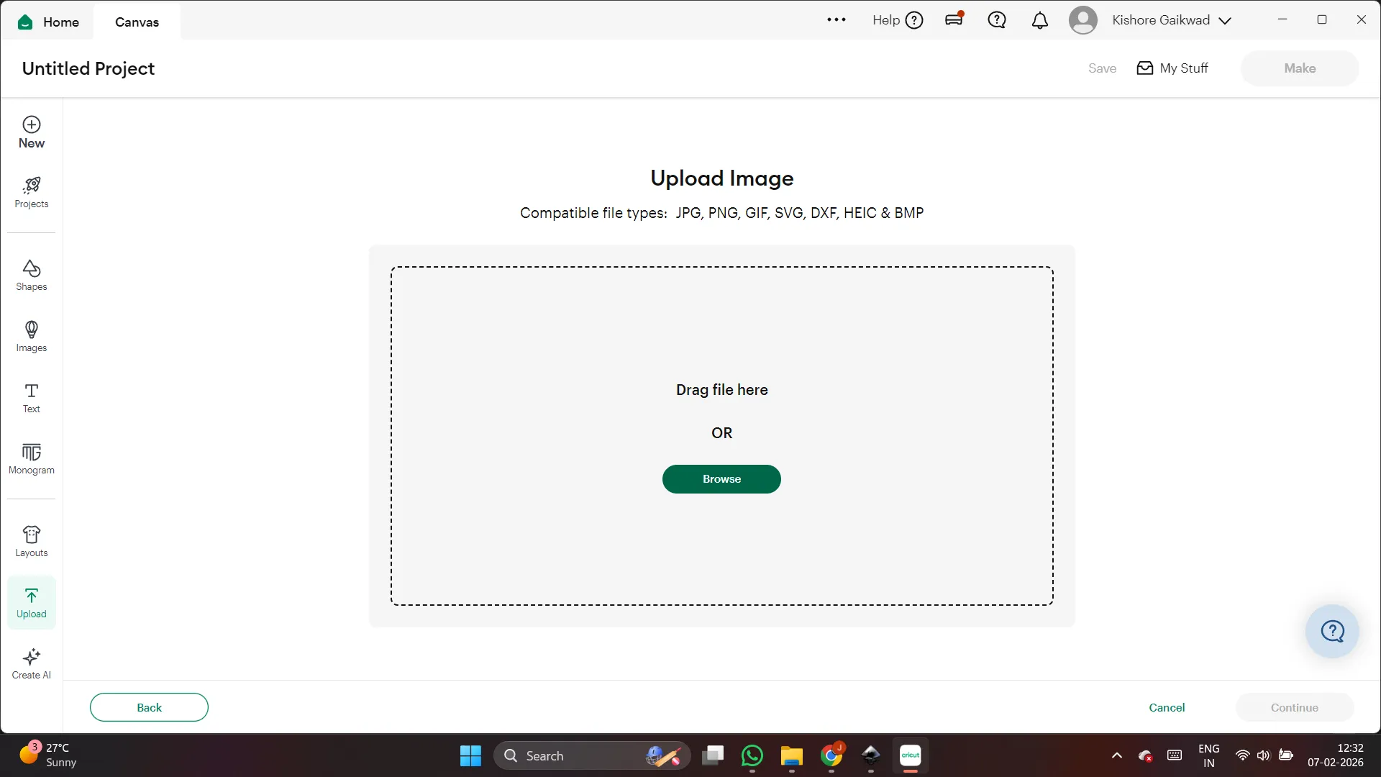Click the Back button
The height and width of the screenshot is (777, 1381).
(149, 707)
